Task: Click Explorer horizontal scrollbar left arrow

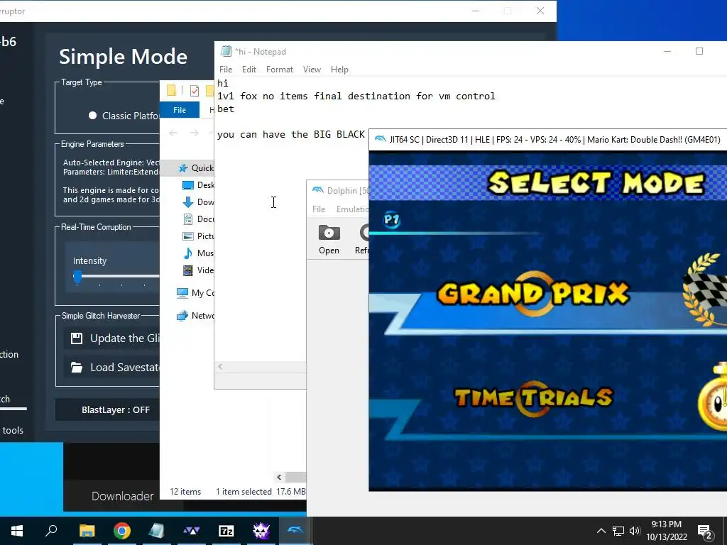Action: point(278,477)
